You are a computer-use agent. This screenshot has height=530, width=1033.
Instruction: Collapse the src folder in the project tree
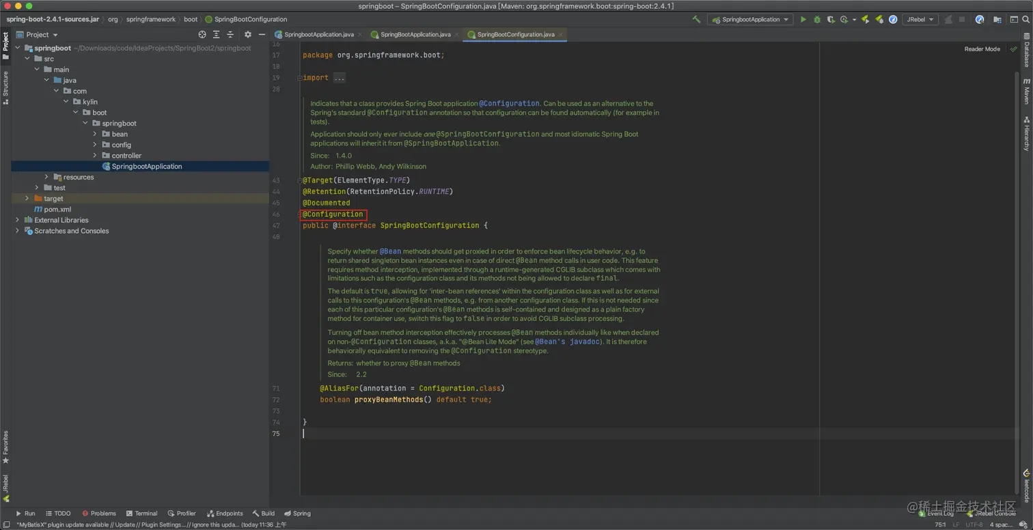pos(27,59)
